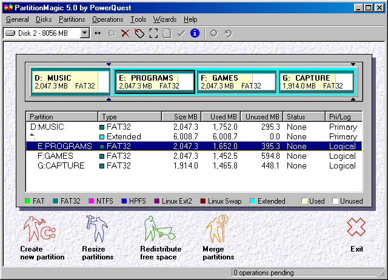Image resolution: width=388 pixels, height=280 pixels.
Task: Click the blue Info toolbar icon
Action: click(195, 33)
